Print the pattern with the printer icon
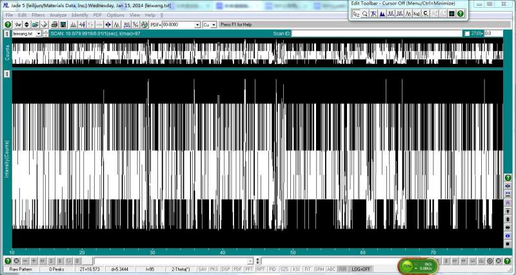 click(54, 25)
